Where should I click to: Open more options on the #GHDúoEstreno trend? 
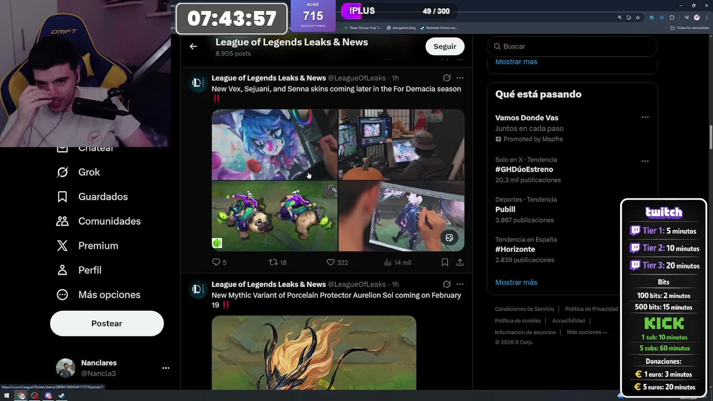coord(644,161)
